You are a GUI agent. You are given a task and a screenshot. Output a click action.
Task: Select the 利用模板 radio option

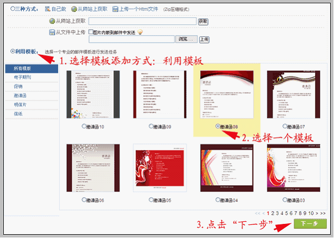[13, 52]
